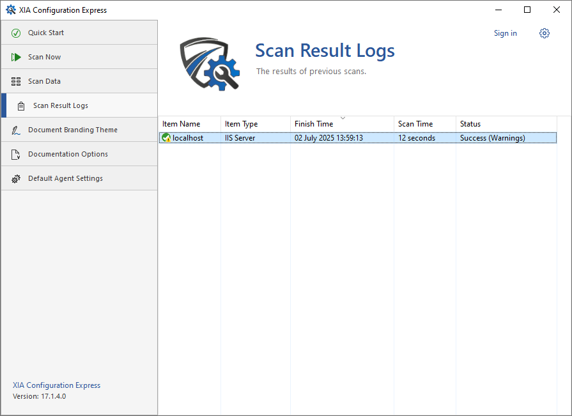Screen dimensions: 572x416
Task: Open Document Branding Theme settings
Action: 79,130
